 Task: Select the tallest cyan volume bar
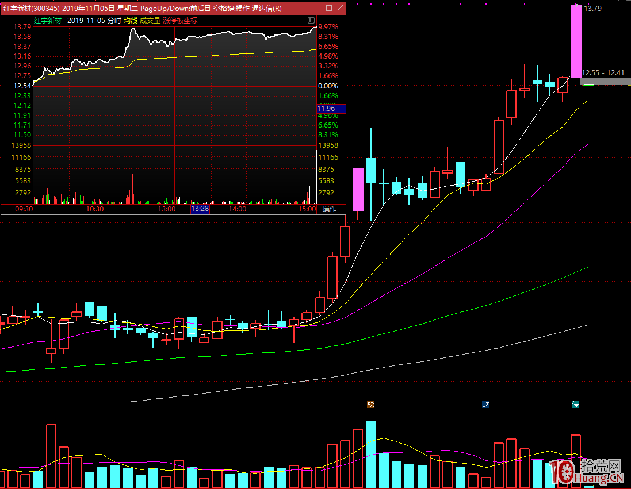pyautogui.click(x=371, y=454)
